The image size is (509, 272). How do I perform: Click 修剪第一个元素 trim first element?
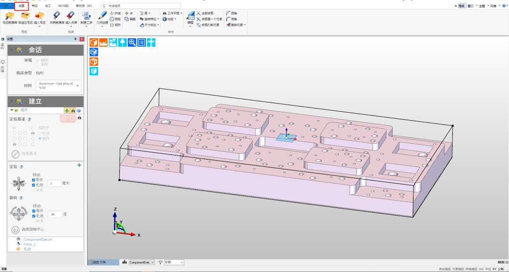point(209,19)
